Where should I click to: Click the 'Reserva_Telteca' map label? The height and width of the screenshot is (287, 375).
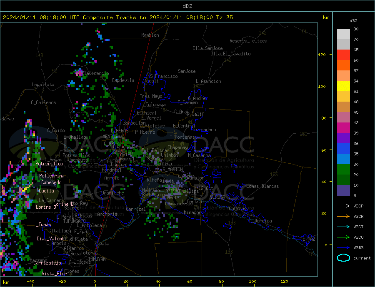click(x=248, y=41)
